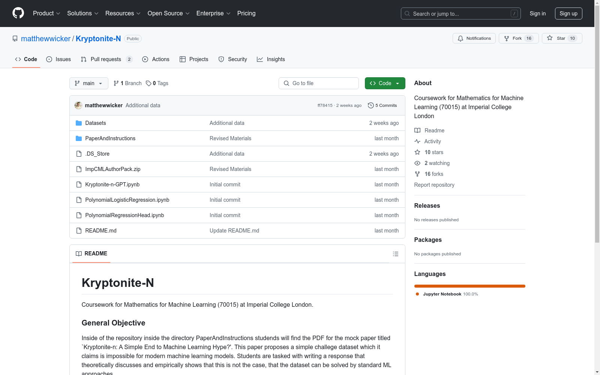Click the commit history clock icon
Screen dimensions: 600x375
(x=370, y=105)
